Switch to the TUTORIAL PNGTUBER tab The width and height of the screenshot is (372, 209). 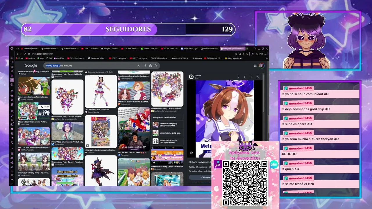(130, 48)
